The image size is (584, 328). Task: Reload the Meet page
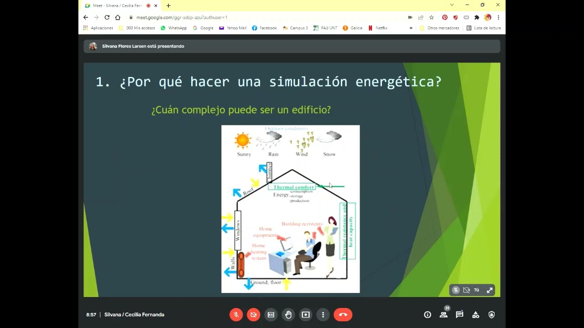(x=107, y=17)
